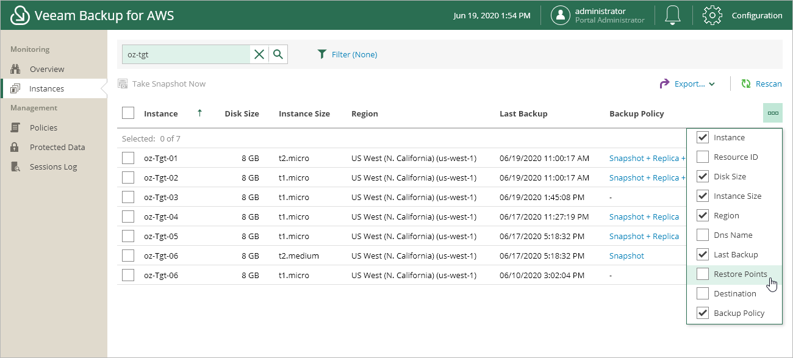Open the Sessions Log page
Screen dimensions: 793x358
point(54,166)
